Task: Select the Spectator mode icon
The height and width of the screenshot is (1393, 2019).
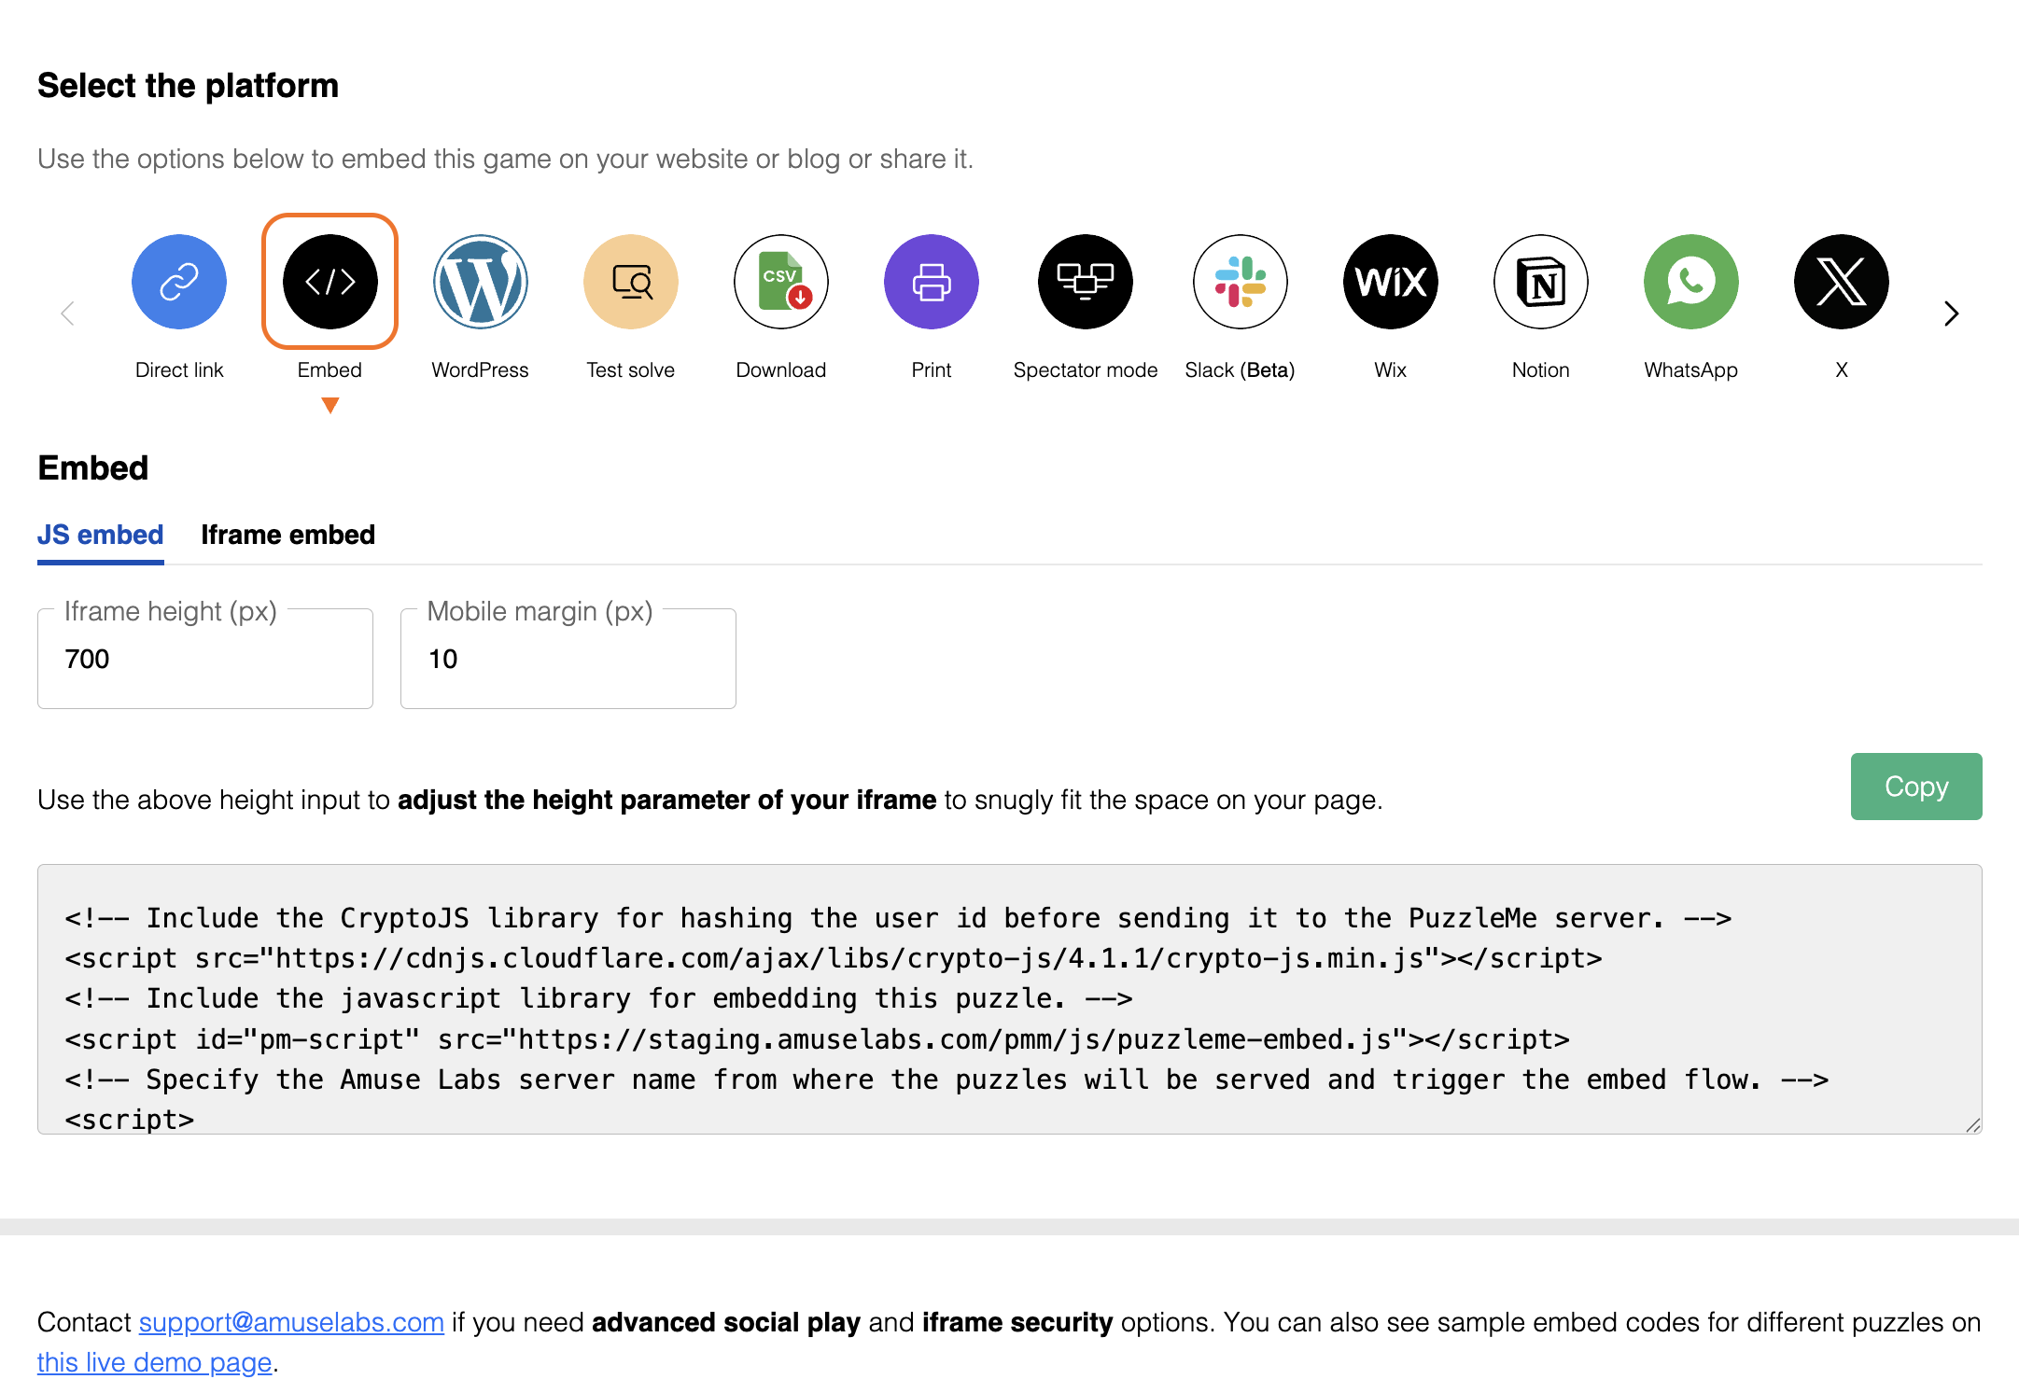Action: click(x=1086, y=282)
